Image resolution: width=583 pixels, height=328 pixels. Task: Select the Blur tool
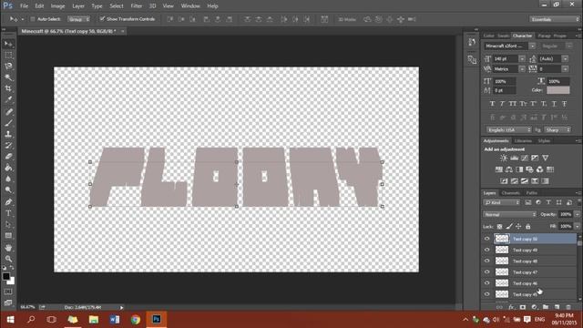click(8, 179)
